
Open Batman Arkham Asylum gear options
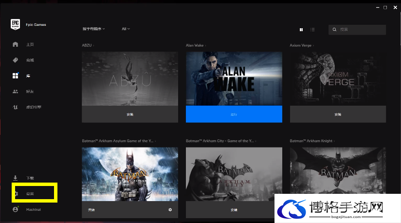coord(170,210)
